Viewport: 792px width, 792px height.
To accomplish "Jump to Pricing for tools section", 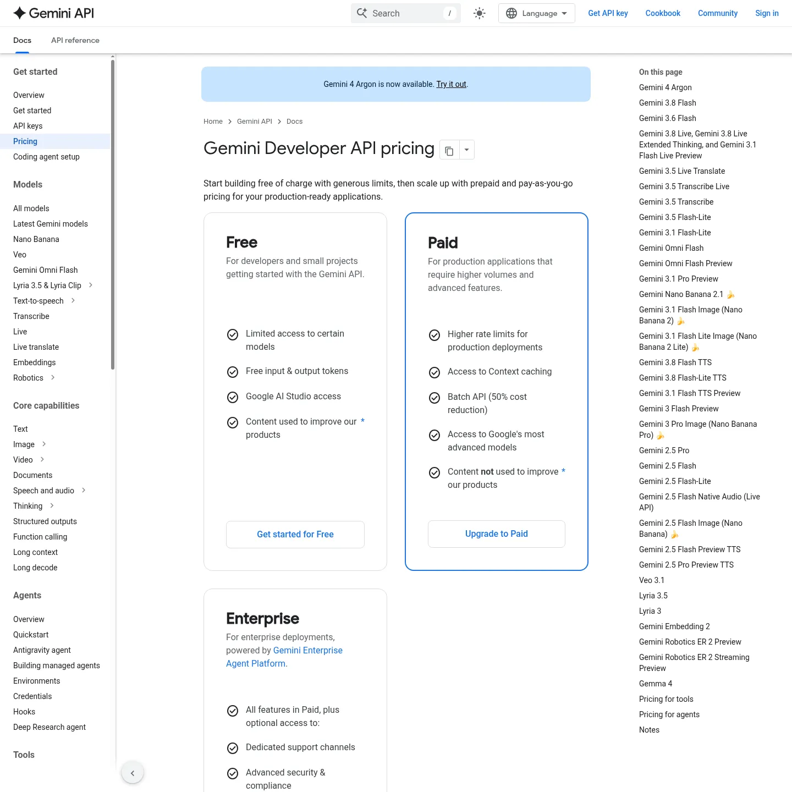I will click(x=666, y=699).
